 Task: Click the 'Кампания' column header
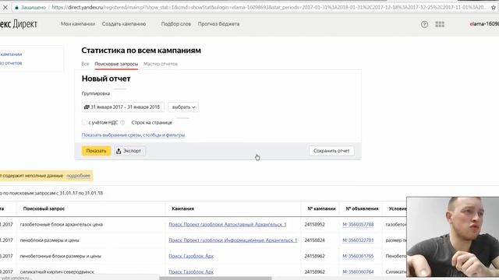click(x=182, y=209)
